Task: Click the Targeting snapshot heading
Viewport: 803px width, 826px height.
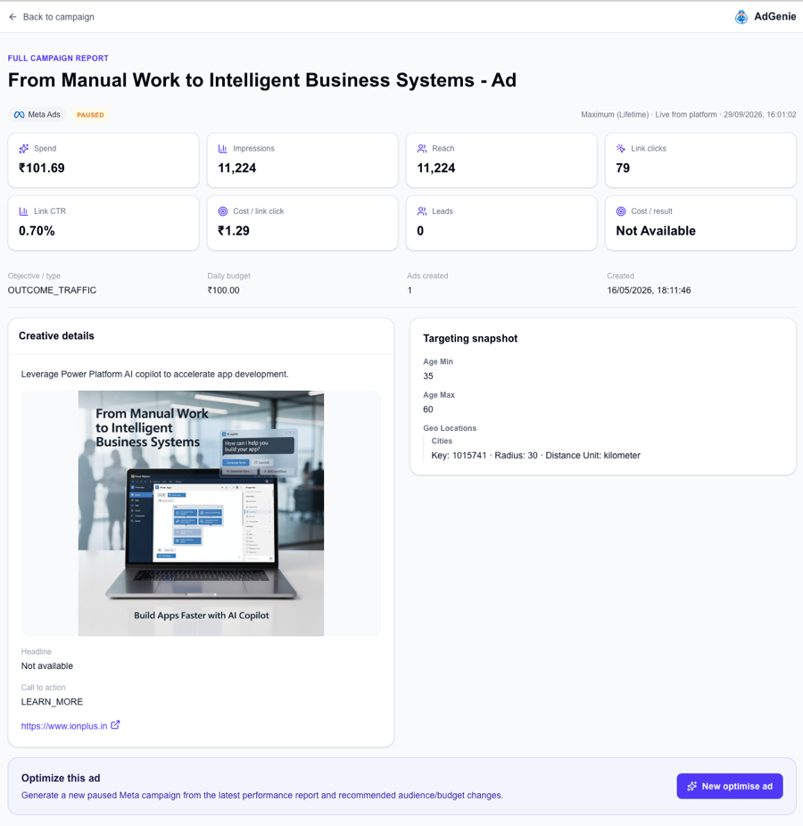Action: [470, 338]
